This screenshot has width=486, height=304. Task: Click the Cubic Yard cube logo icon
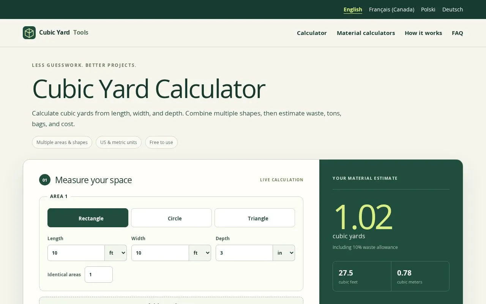tap(29, 33)
